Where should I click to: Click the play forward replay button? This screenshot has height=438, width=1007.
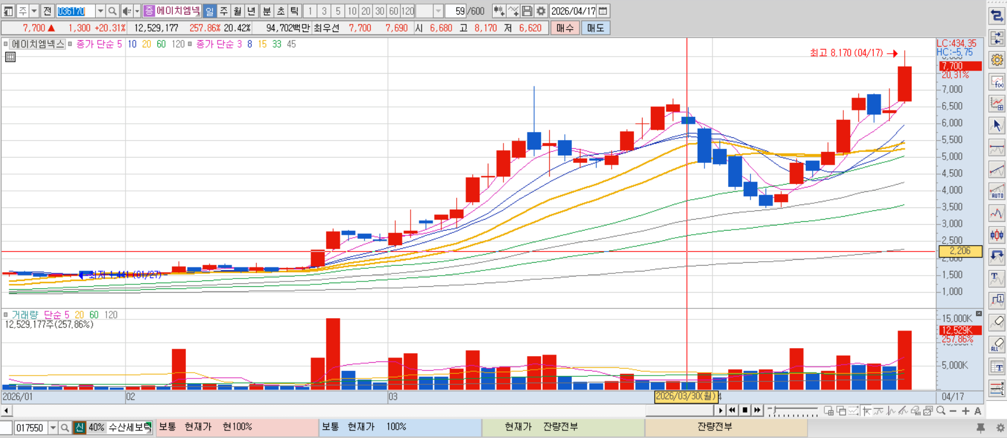point(720,411)
